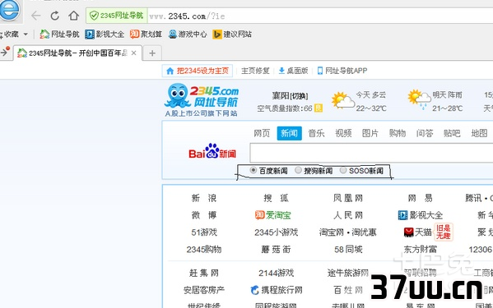Open the 蘑菇街 link
This screenshot has height=308, width=493.
276,250
